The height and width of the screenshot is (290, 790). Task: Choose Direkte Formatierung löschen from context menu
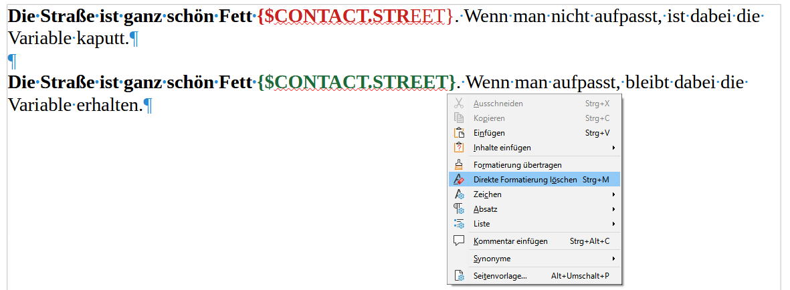click(525, 180)
